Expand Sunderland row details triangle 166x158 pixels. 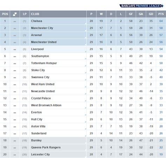point(85,136)
